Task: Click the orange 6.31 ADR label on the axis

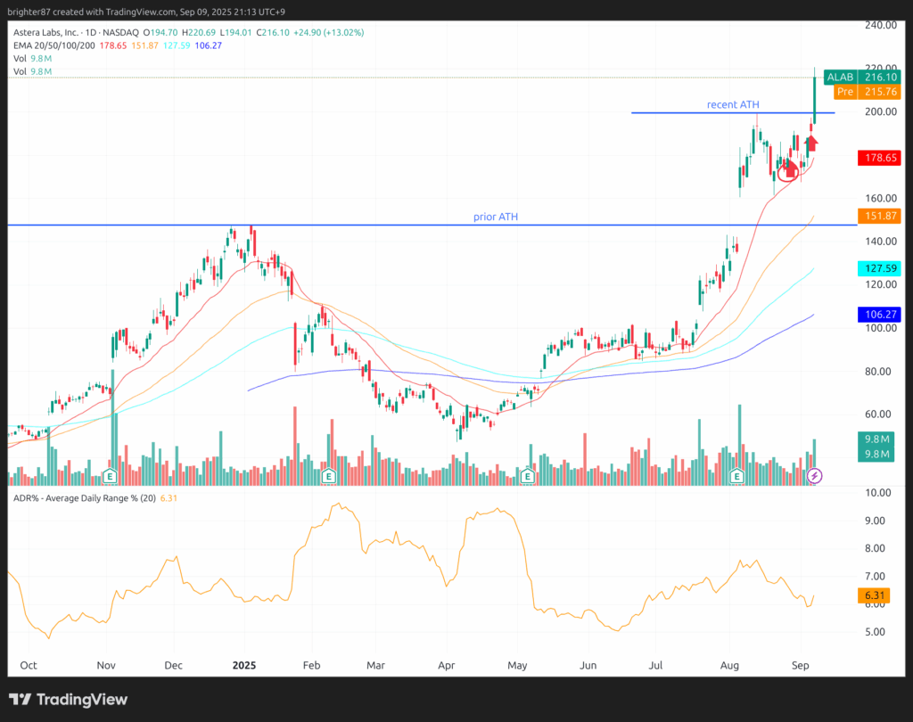Action: 874,595
